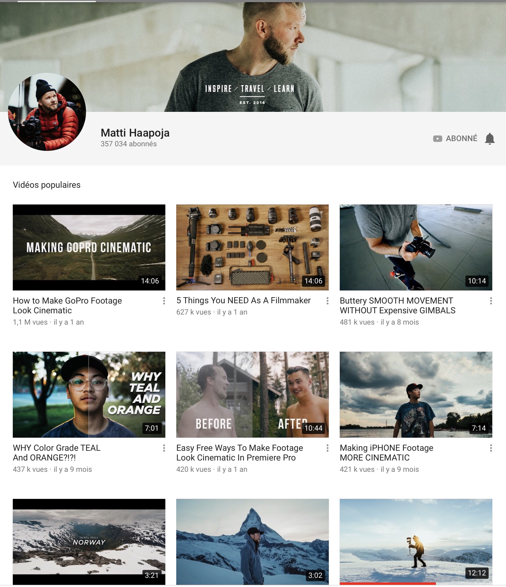Click the red watch progress bar on 12:12 video
Viewport: 506px width, 587px height.
tap(387, 584)
